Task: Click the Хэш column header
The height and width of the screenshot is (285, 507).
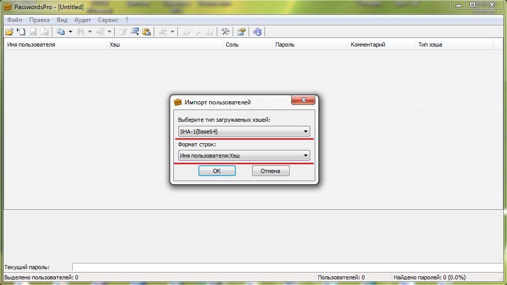Action: pos(165,45)
